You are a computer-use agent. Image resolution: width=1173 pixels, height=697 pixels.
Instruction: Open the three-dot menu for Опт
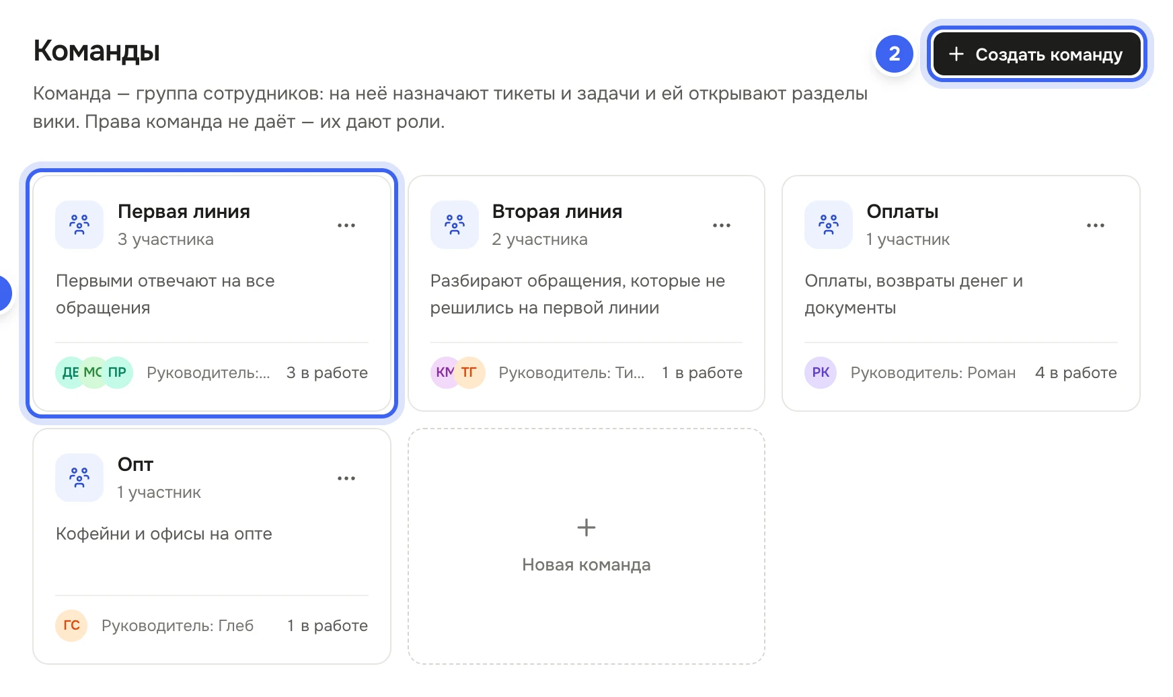pyautogui.click(x=346, y=478)
